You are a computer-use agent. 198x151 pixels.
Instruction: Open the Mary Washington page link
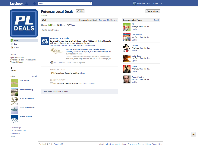28,107
